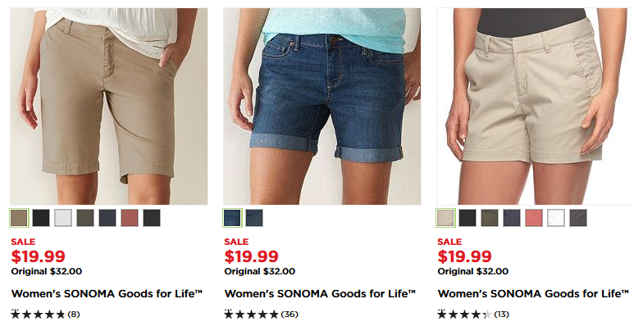The image size is (634, 326).
Task: Open the khaki bermuda shorts product image
Action: coord(109,106)
